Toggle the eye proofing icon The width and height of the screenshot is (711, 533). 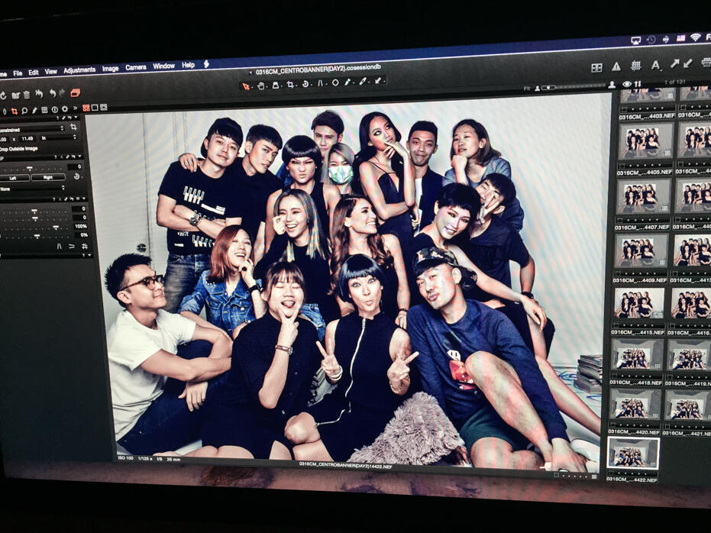627,84
